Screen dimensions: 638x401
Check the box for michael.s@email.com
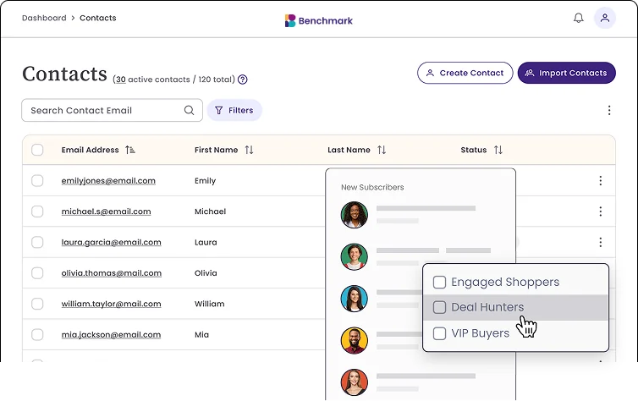pyautogui.click(x=37, y=211)
